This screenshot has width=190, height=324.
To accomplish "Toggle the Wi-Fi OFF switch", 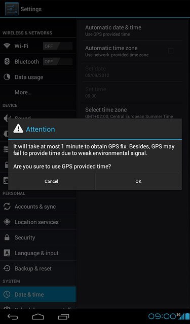I will 58,46.
